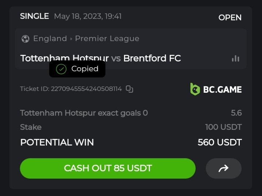Click the SINGLE bet type label

coord(34,16)
